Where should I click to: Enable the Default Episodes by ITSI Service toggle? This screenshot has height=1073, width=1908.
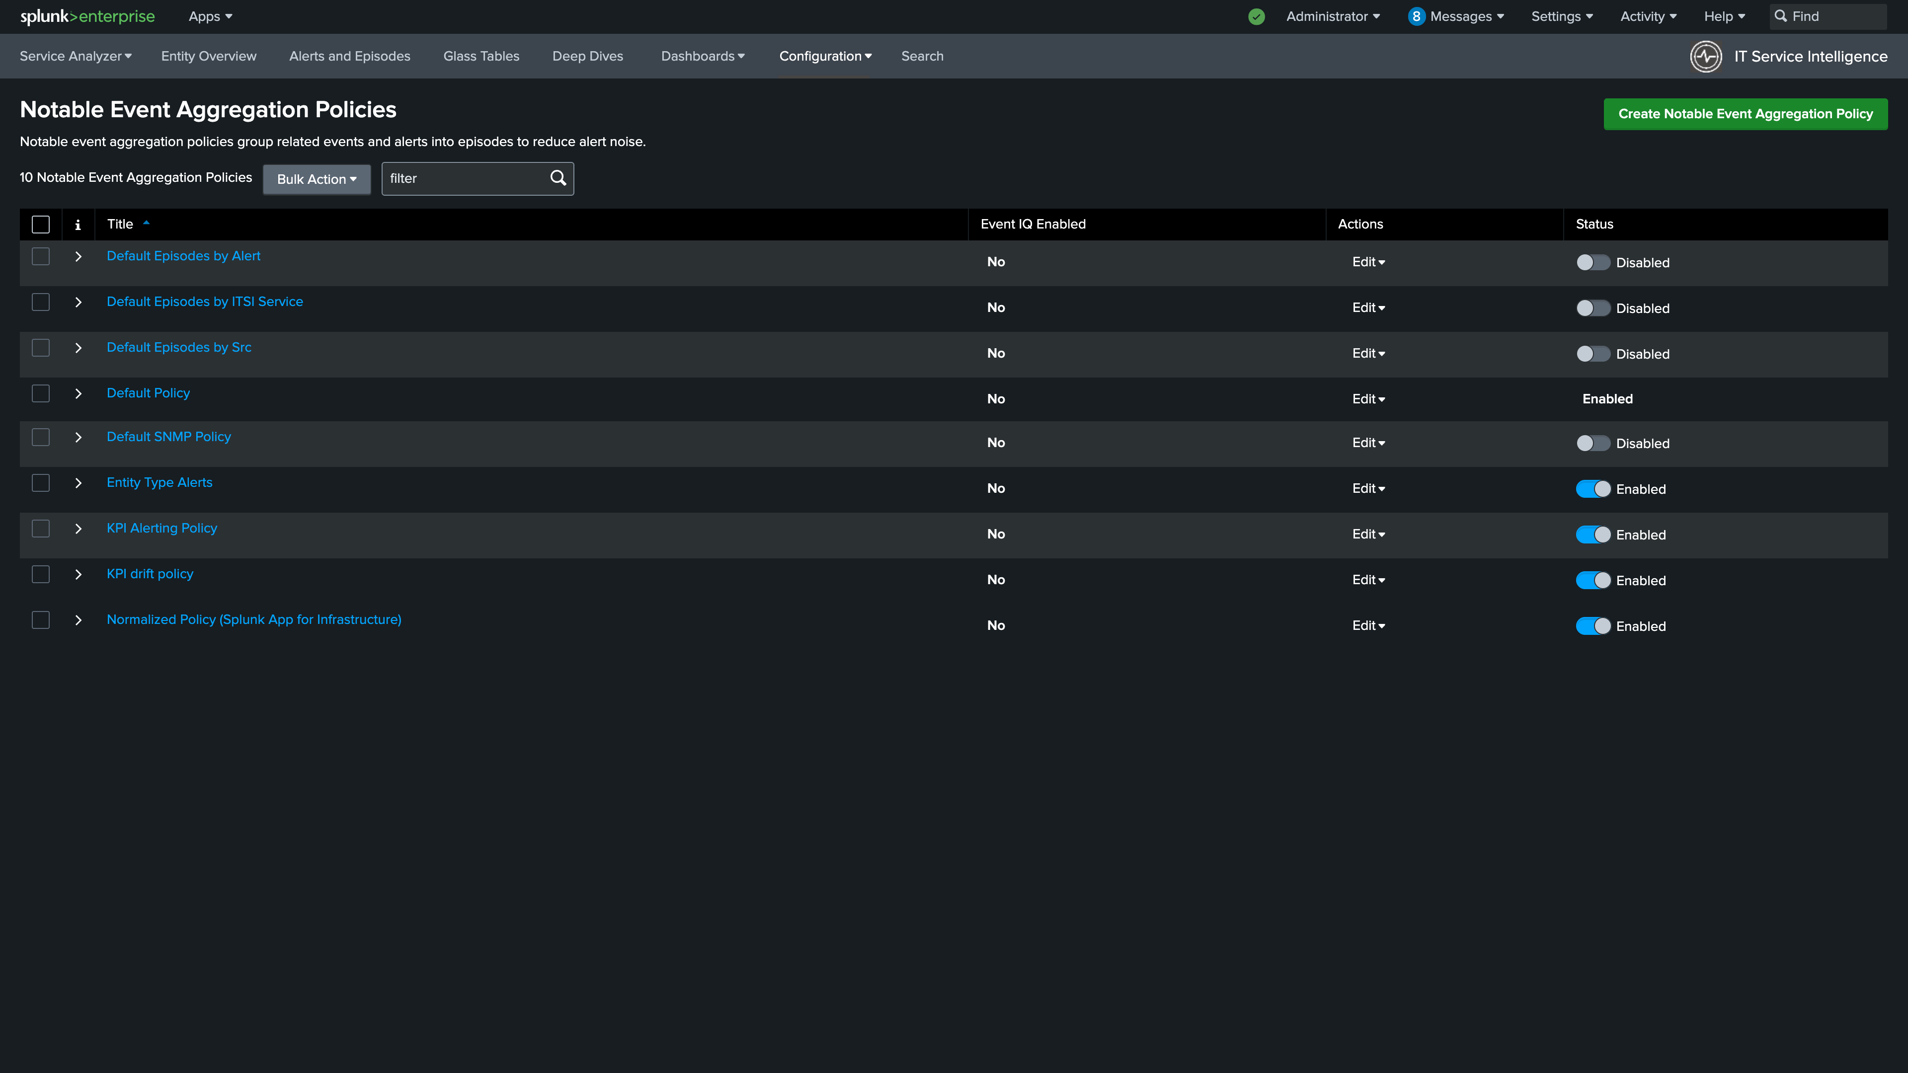coord(1592,308)
